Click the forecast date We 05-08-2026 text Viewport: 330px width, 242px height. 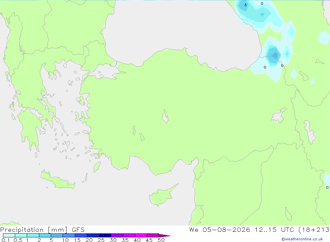pos(219,230)
